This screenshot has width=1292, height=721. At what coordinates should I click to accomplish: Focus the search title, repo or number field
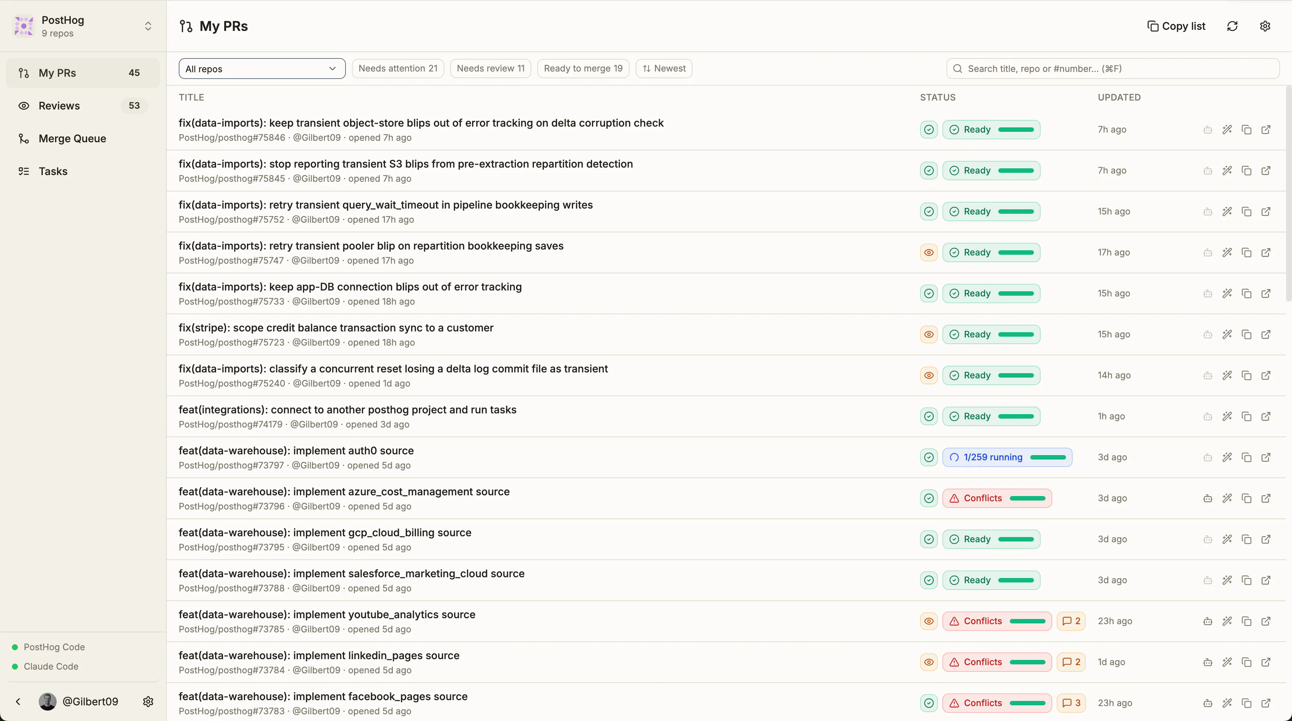[x=1113, y=69]
